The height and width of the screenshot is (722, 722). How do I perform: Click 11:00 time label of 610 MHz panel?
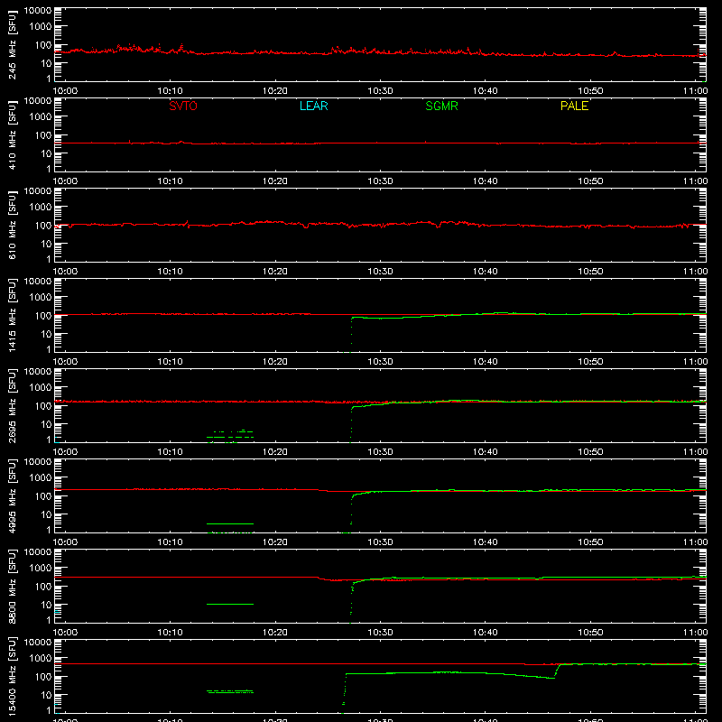pos(695,272)
